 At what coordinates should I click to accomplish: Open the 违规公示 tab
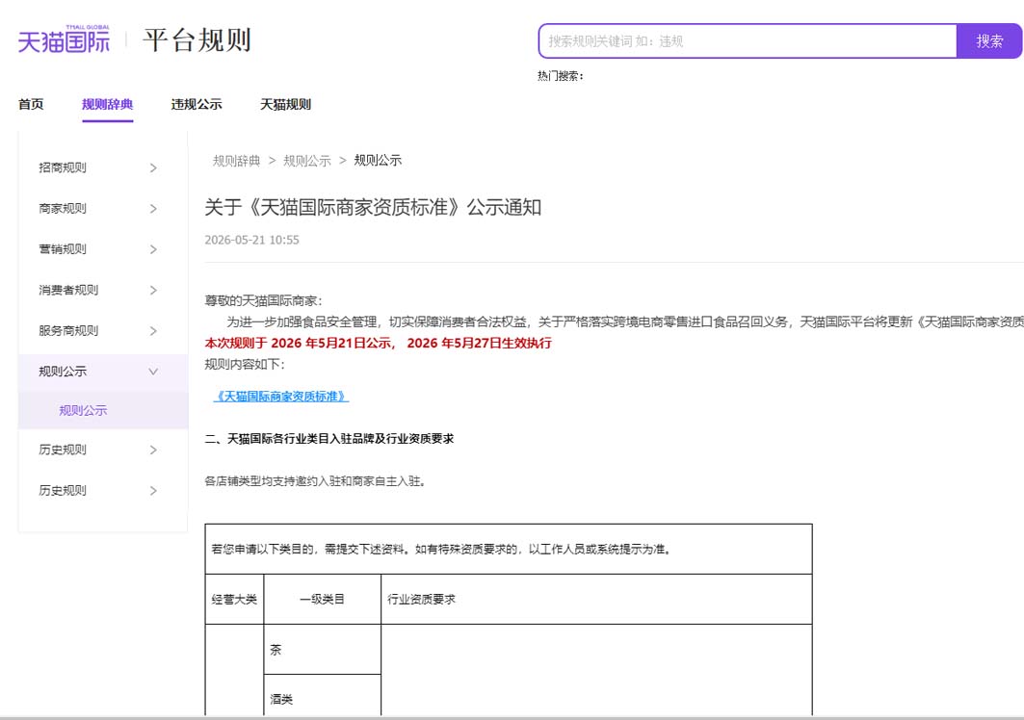197,105
